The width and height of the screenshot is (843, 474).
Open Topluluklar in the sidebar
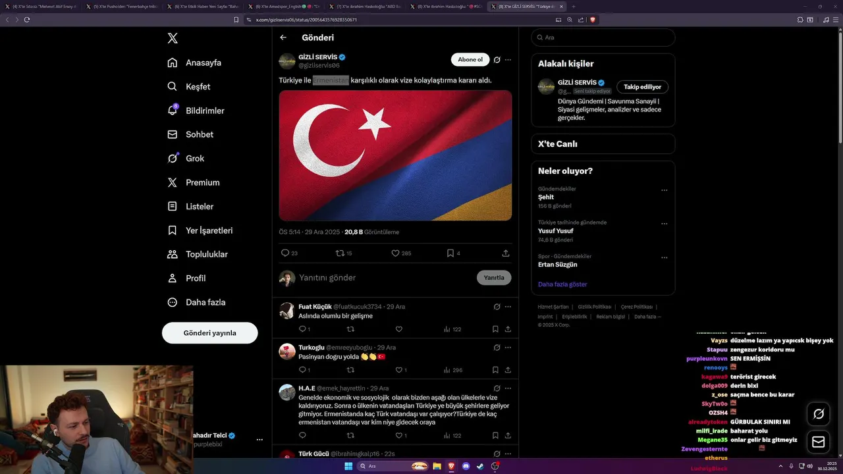tap(198, 254)
